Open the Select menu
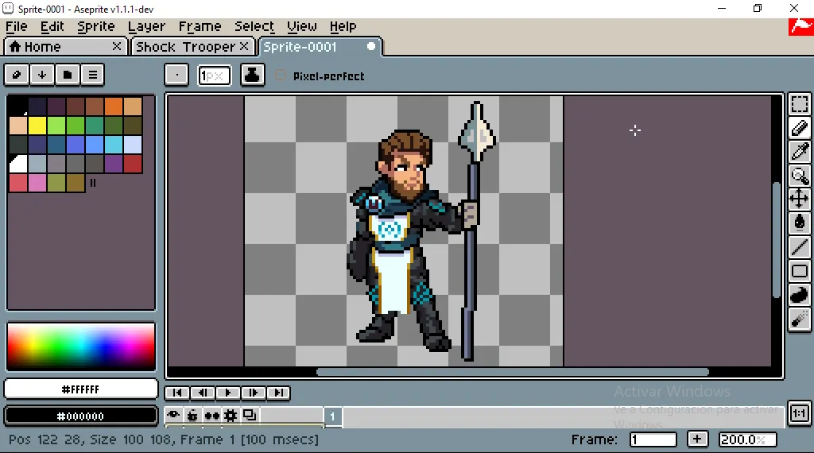The image size is (814, 453). tap(254, 26)
